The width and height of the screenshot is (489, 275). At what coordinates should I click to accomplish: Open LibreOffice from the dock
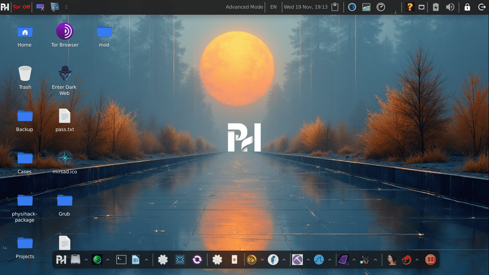pyautogui.click(x=136, y=260)
